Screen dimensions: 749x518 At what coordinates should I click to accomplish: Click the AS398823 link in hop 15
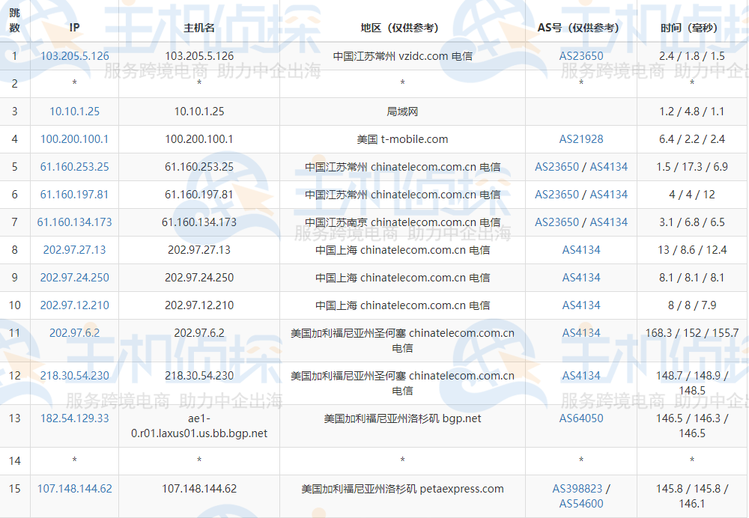tap(577, 483)
